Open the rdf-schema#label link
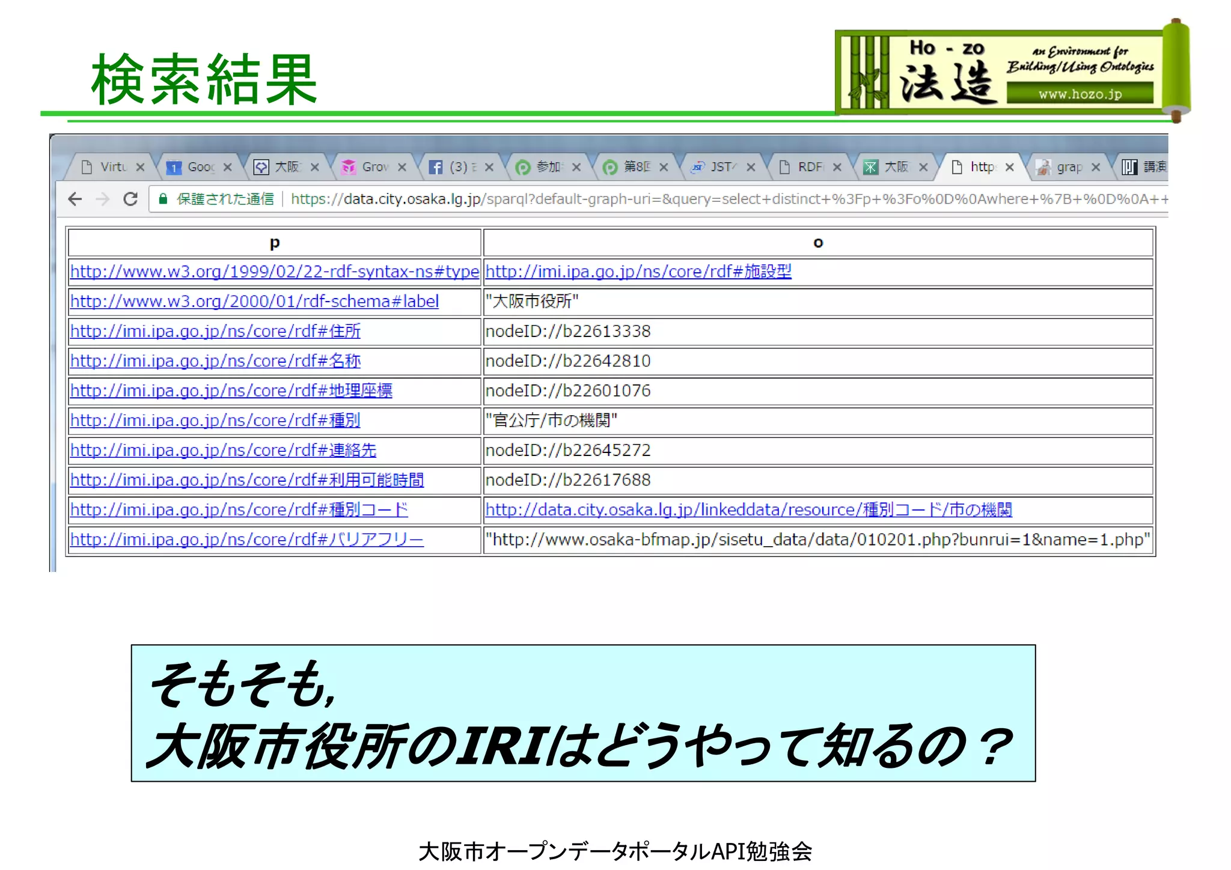 click(254, 302)
